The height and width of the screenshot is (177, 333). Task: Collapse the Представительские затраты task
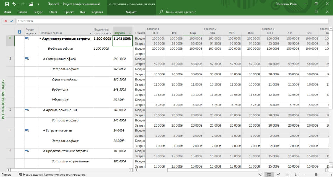tap(44, 151)
